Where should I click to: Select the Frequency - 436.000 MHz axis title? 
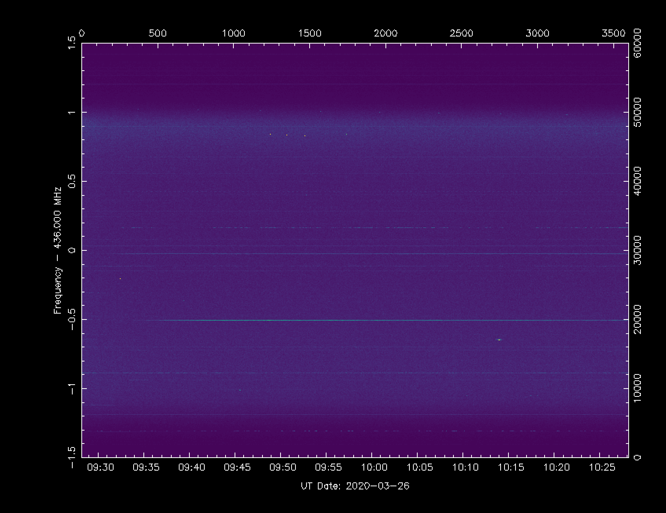pos(58,250)
